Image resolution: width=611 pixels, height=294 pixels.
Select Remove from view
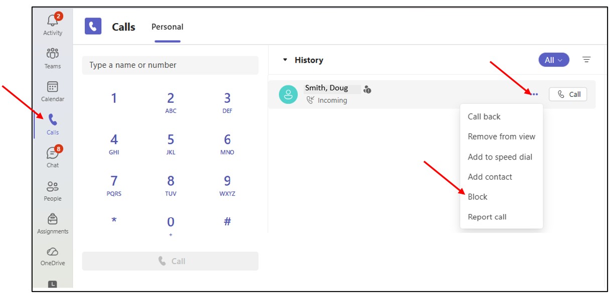click(x=501, y=136)
